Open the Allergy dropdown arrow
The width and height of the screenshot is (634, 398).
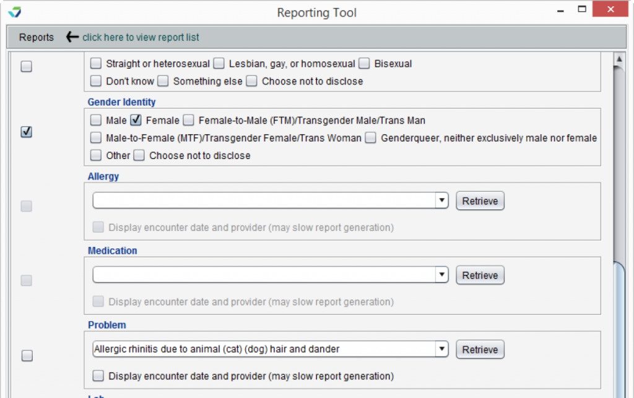[442, 201]
